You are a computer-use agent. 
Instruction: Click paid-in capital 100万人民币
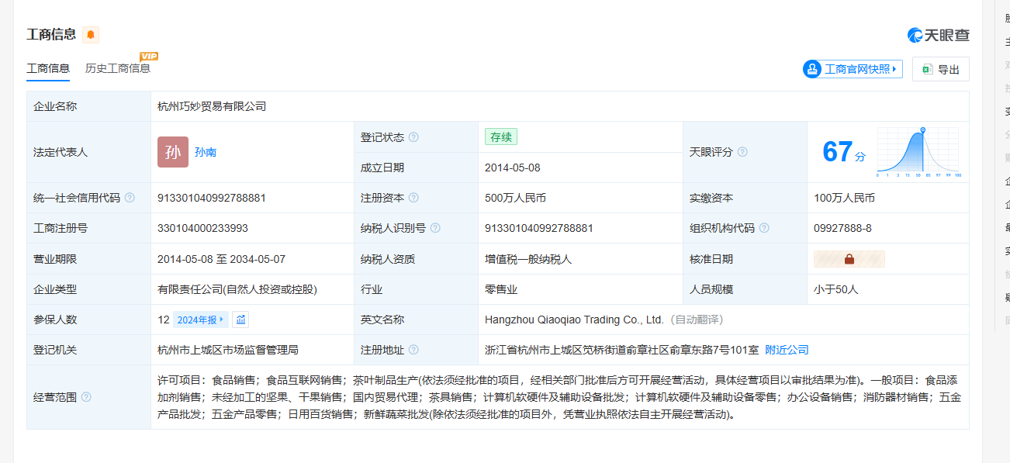click(x=844, y=198)
